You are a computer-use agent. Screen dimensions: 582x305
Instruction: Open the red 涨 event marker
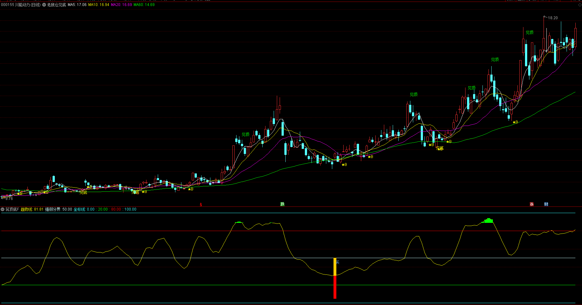coord(532,204)
